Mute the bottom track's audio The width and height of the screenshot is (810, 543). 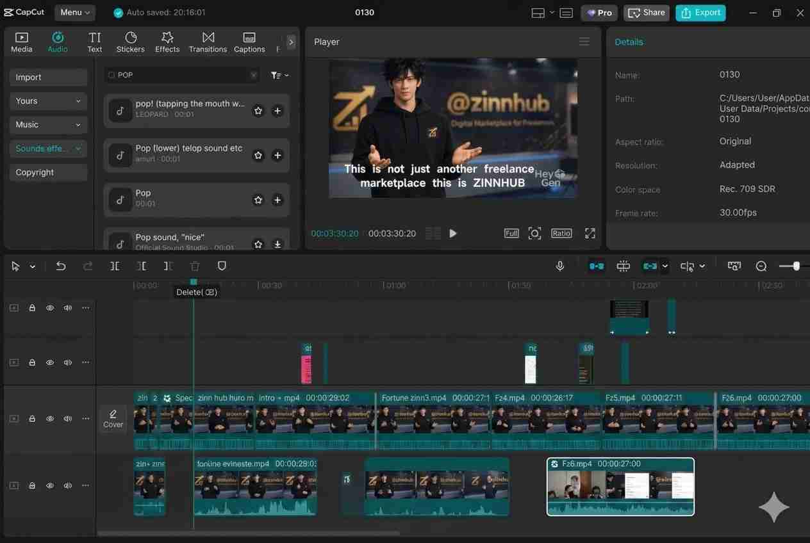(68, 486)
